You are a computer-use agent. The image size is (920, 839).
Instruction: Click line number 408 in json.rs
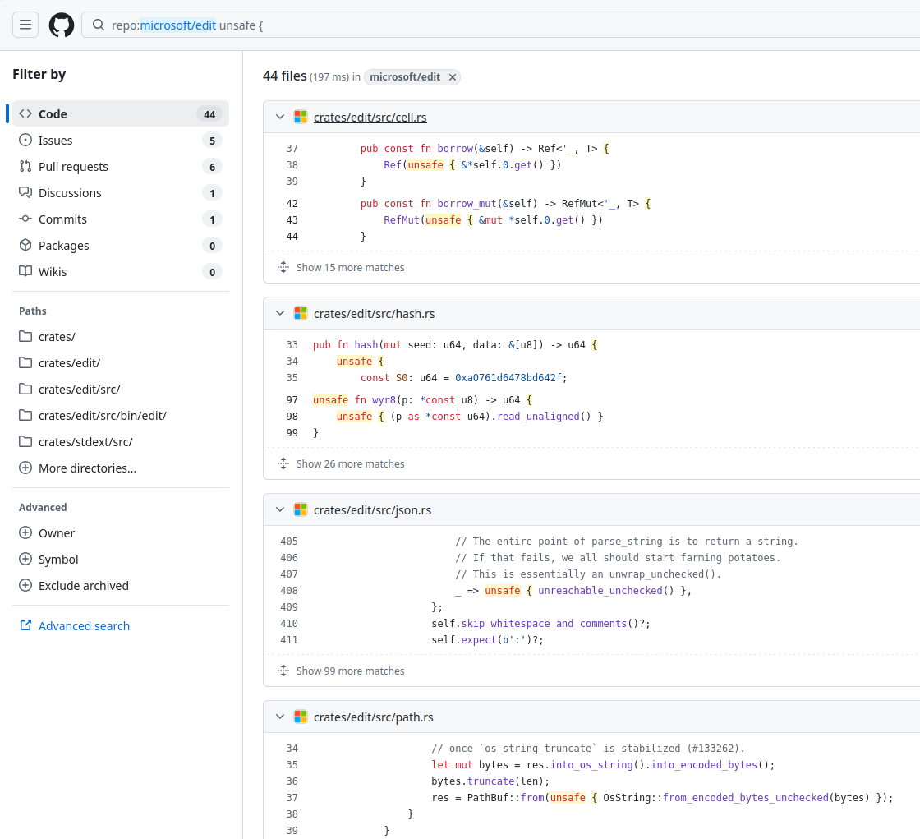(x=289, y=591)
